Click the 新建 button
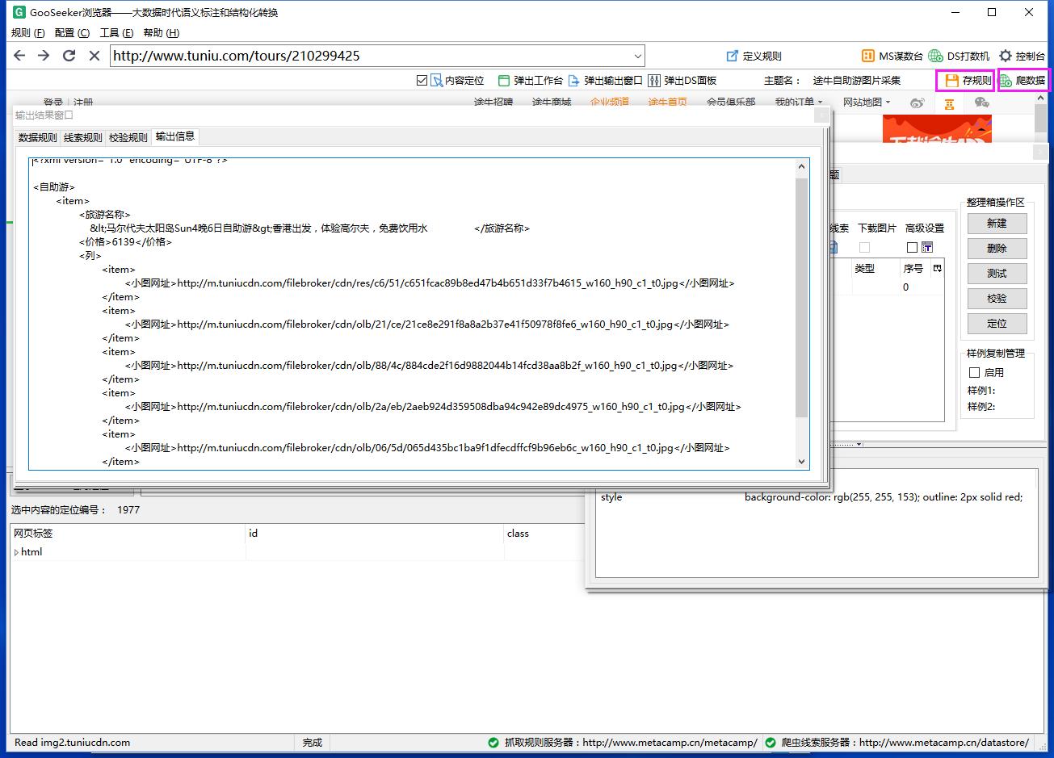The width and height of the screenshot is (1054, 758). [997, 223]
